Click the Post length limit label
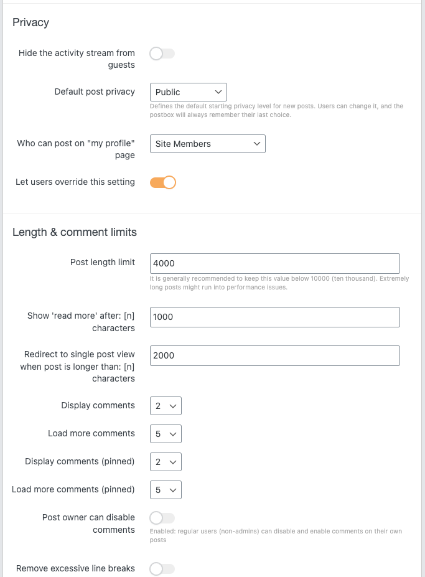 (x=103, y=262)
